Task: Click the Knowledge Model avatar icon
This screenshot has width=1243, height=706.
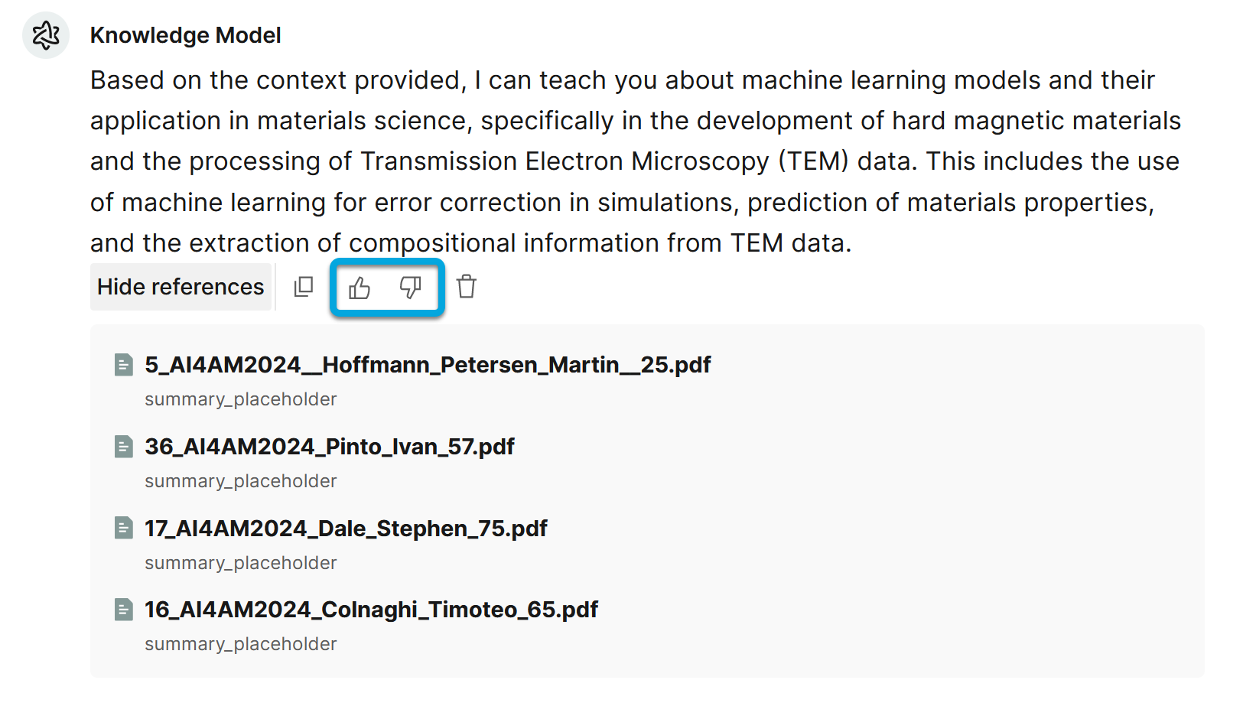Action: point(46,35)
